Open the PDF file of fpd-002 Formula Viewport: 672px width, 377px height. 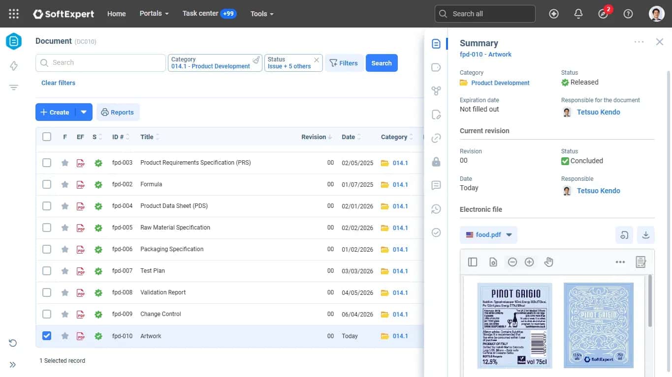pyautogui.click(x=81, y=184)
